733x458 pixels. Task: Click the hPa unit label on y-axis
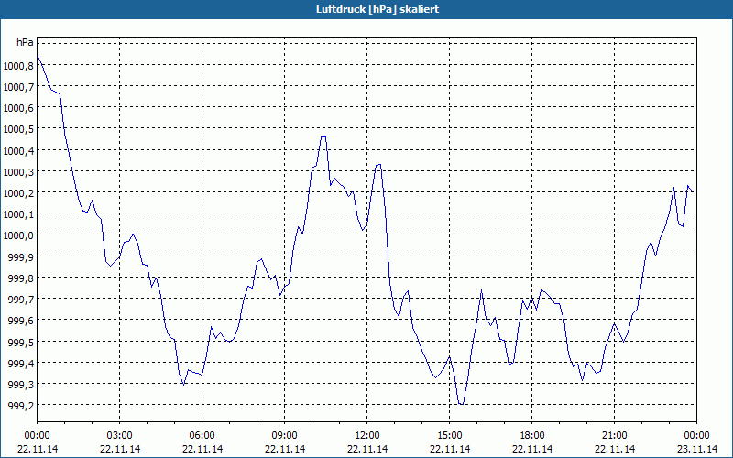coord(25,42)
